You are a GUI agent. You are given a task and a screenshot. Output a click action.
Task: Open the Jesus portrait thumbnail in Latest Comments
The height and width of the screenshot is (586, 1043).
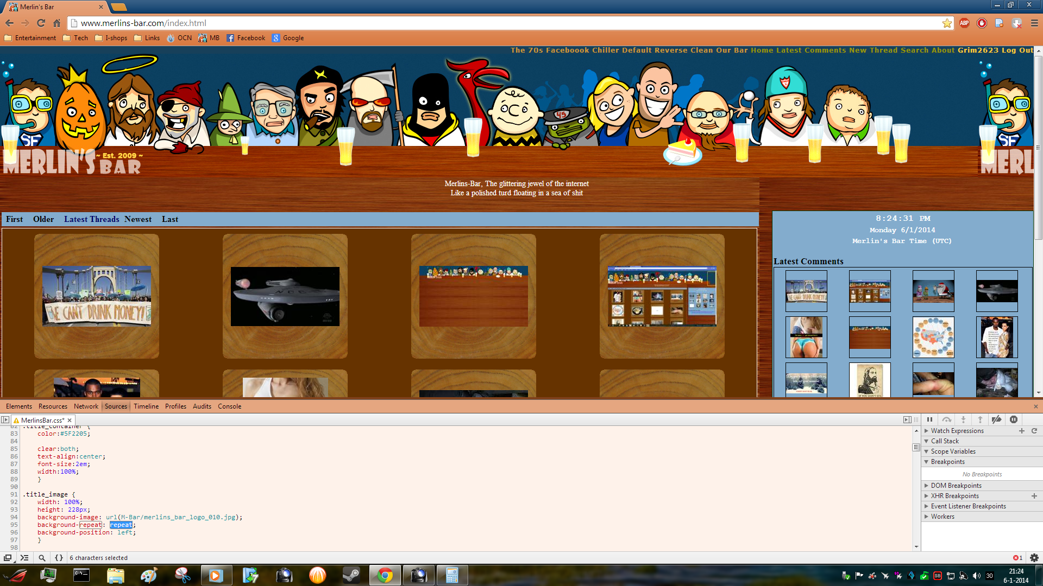pyautogui.click(x=870, y=380)
